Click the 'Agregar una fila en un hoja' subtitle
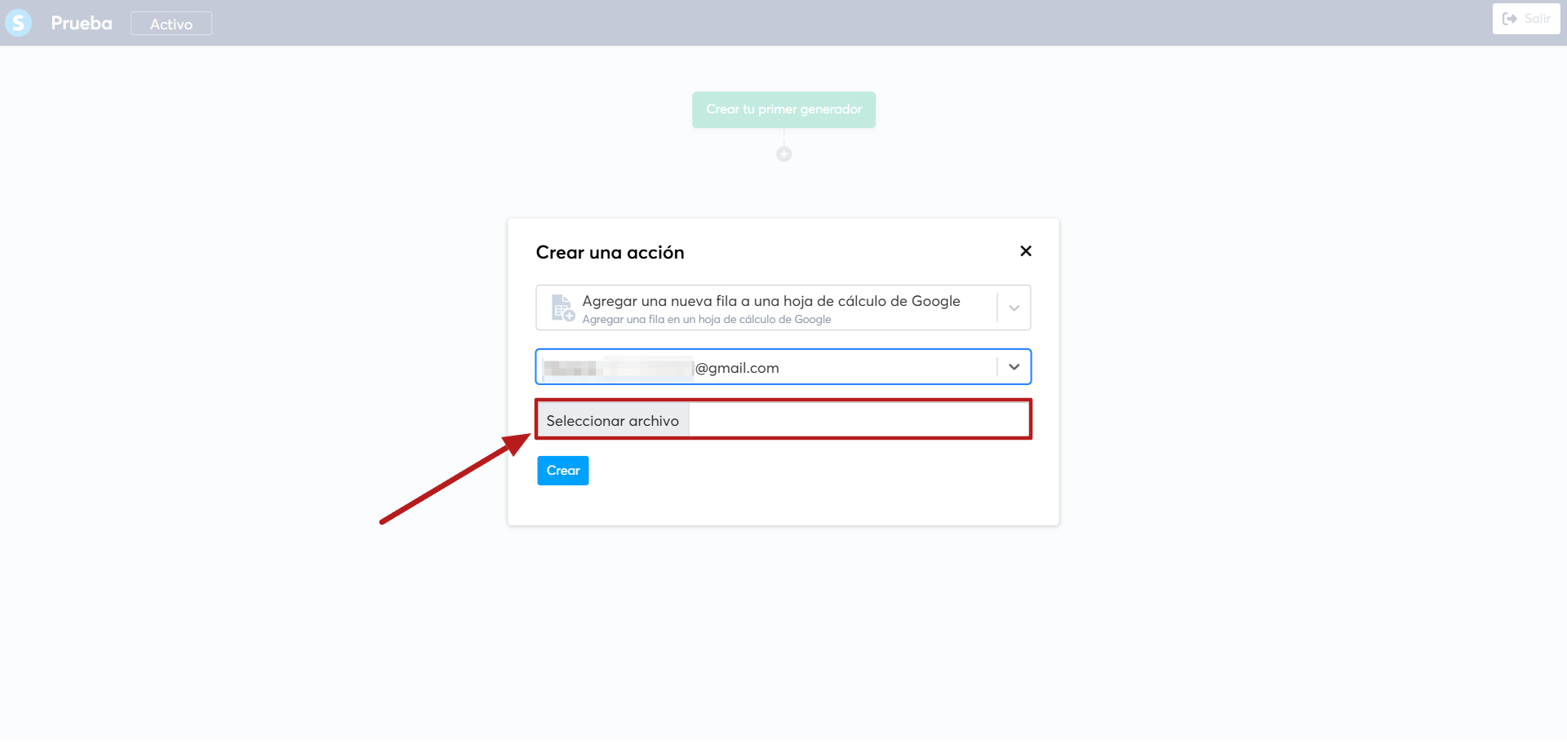This screenshot has width=1567, height=744. click(707, 320)
